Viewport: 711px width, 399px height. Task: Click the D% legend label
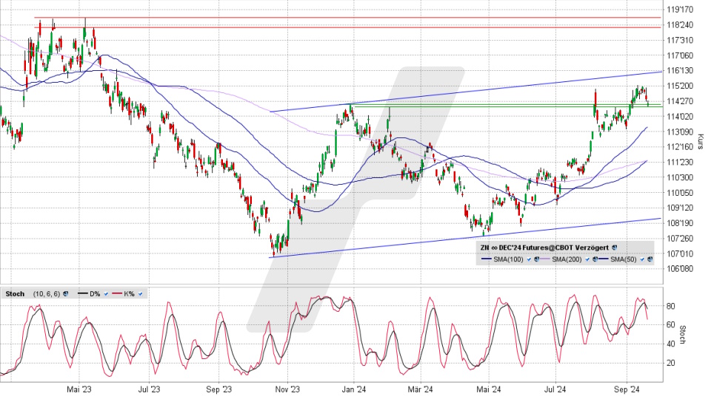pos(95,294)
